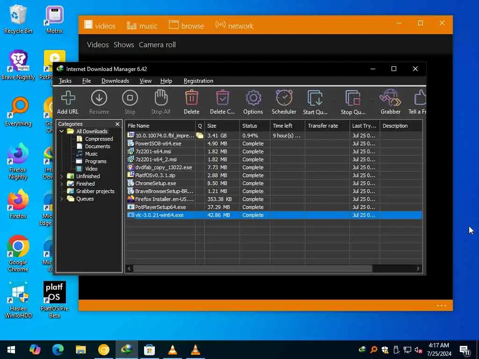Sort by Description column header

[x=401, y=126]
